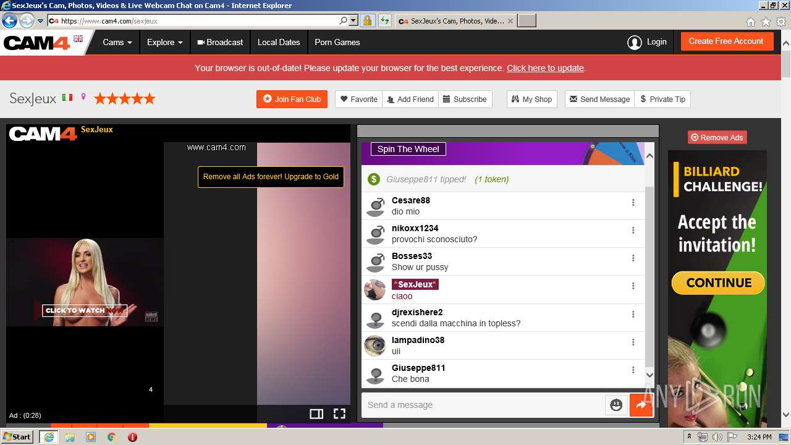Open Windows Explorer from the taskbar
Viewport: 791px width, 445px height.
pos(70,437)
